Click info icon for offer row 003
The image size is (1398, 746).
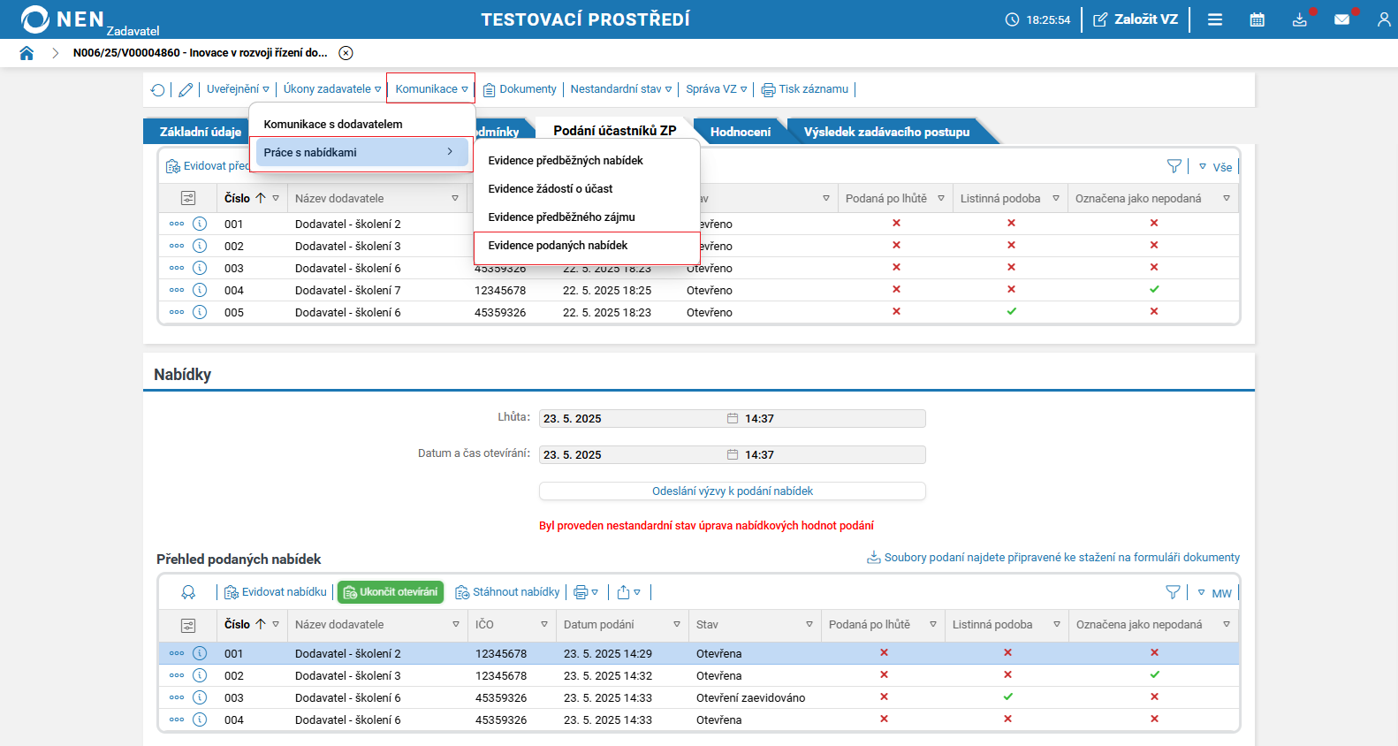[200, 697]
